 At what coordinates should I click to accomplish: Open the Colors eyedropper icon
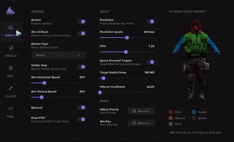pos(11,88)
